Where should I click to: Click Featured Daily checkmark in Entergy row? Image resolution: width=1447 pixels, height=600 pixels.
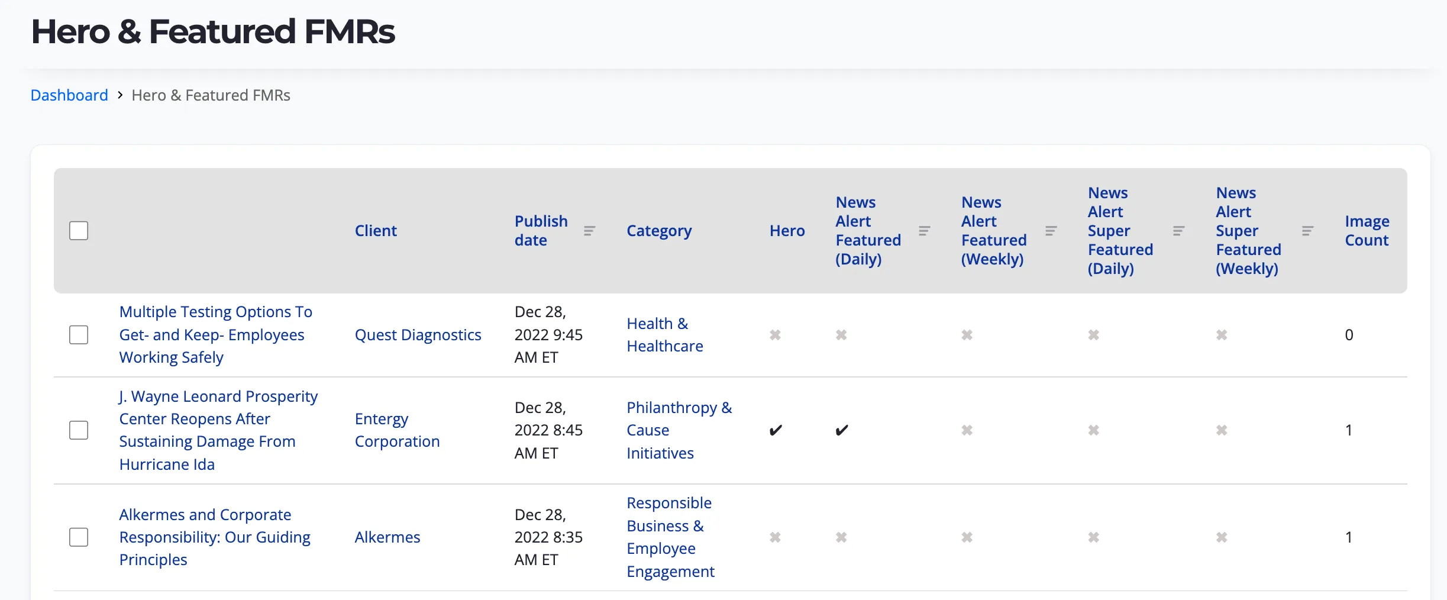[x=842, y=430]
